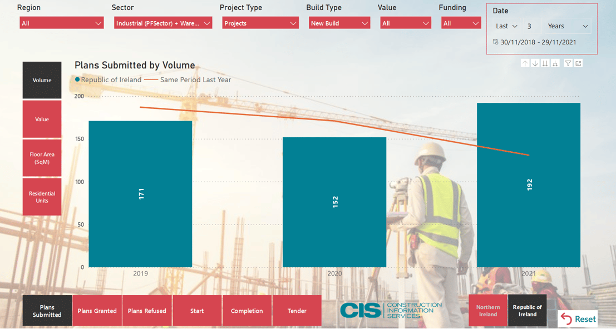Toggle Northern Ireland region button
Image resolution: width=616 pixels, height=329 pixels.
pyautogui.click(x=488, y=311)
